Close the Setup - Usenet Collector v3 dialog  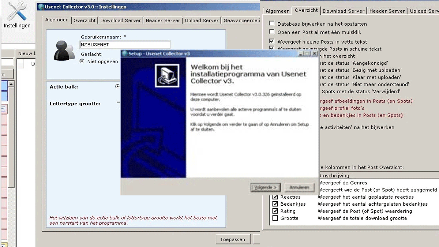314,54
